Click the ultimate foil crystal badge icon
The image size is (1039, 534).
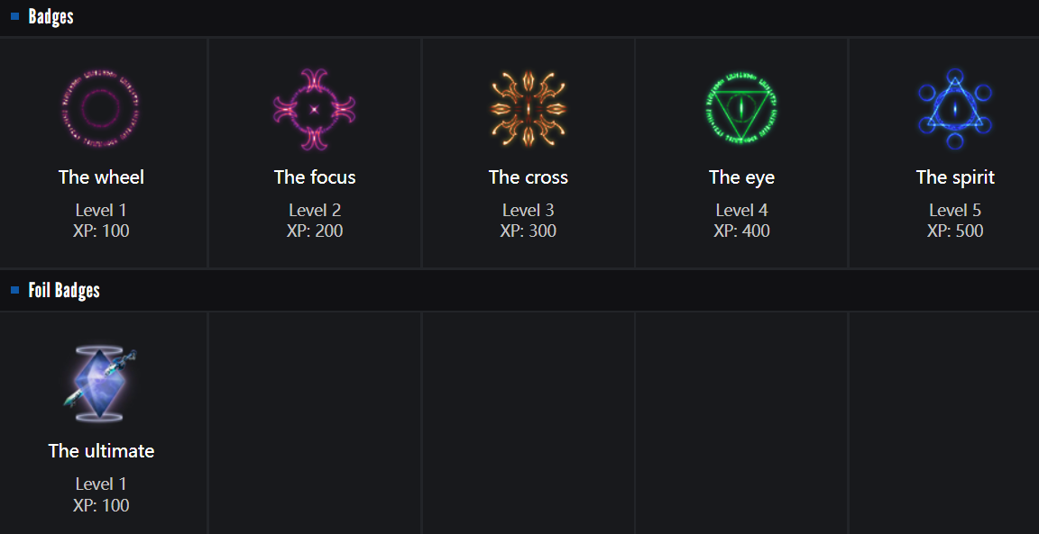(101, 385)
